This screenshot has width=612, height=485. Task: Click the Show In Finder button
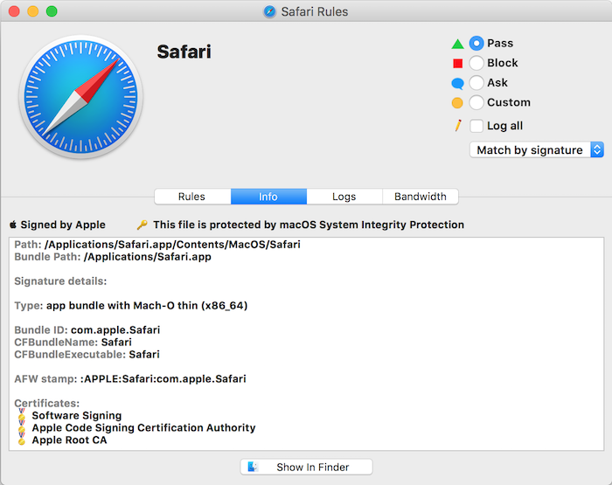306,467
